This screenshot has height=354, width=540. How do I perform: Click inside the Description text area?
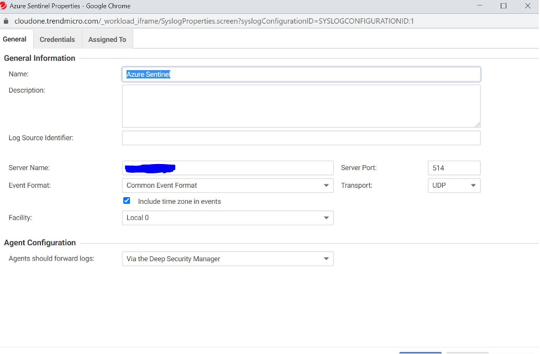(301, 106)
